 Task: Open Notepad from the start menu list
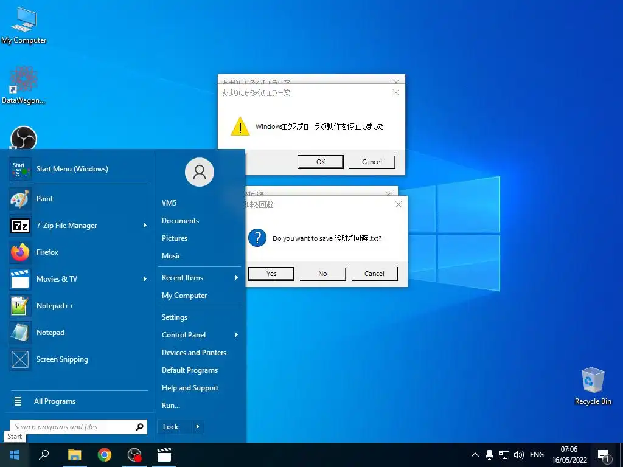(78, 333)
